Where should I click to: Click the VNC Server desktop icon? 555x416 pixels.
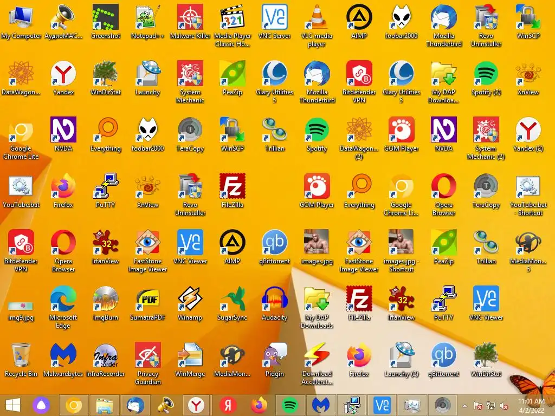point(275,22)
